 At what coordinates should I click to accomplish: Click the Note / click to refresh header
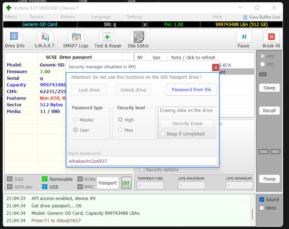click(x=193, y=58)
